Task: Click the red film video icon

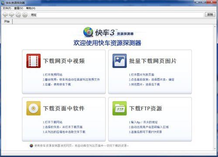Action: tap(34, 61)
